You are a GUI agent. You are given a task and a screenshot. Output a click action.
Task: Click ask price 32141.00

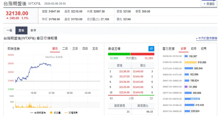tap(138, 76)
